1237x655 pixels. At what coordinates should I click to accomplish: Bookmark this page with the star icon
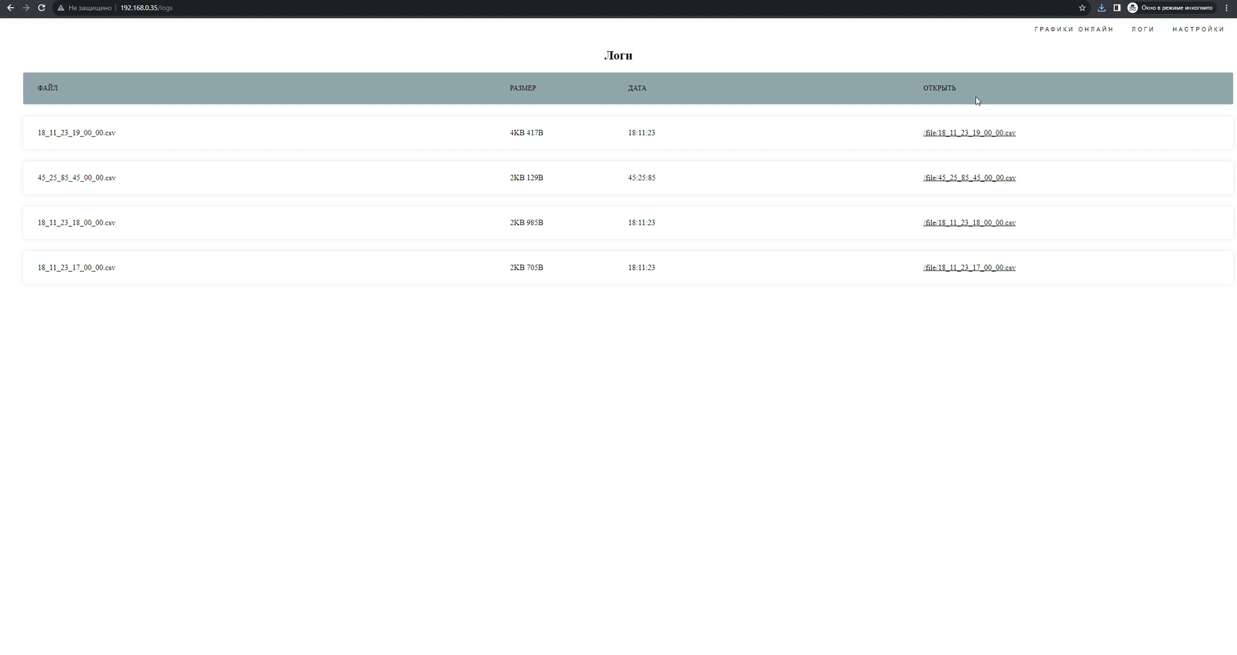coord(1082,8)
